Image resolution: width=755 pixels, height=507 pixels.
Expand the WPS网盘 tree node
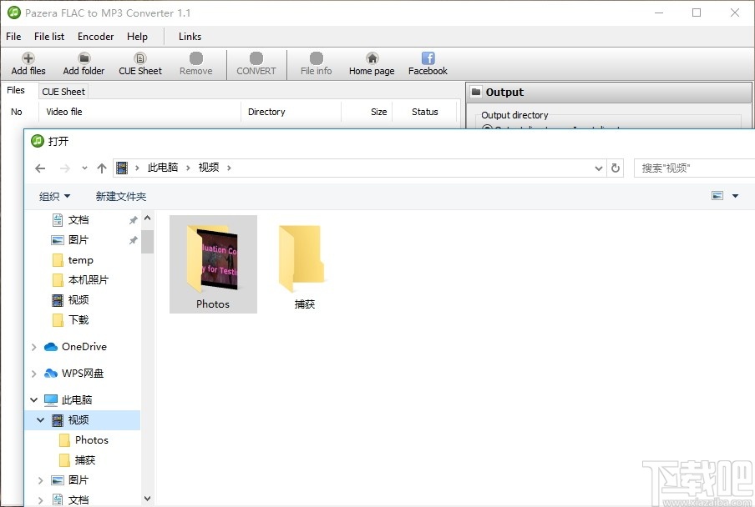[x=33, y=373]
